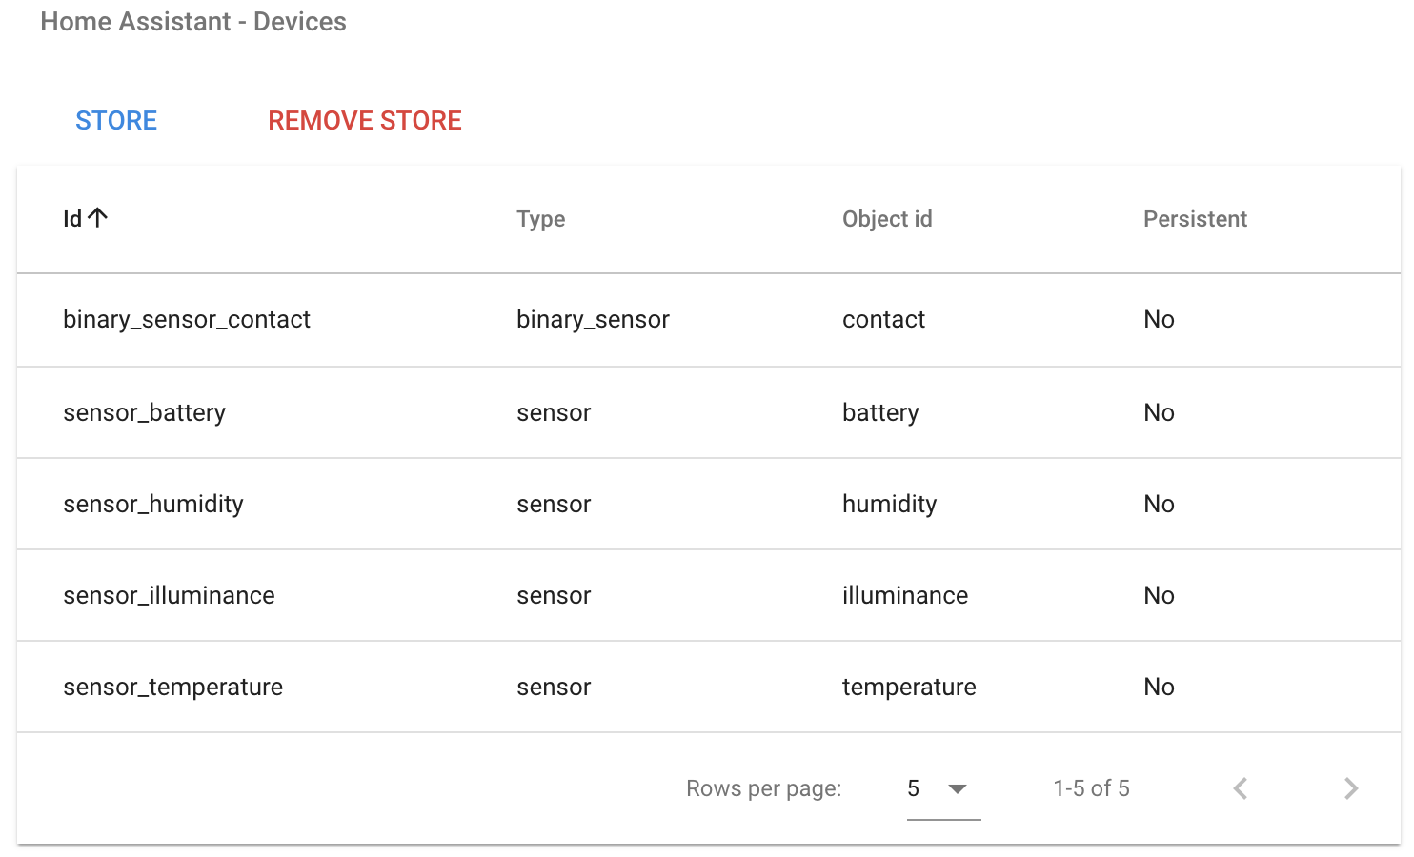Click the STORE button
This screenshot has height=857, width=1414.
(x=116, y=121)
